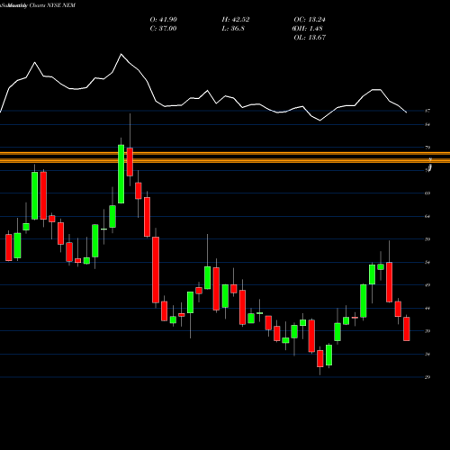This screenshot has width=450, height=450.
Task: Click the tallest green candlestick near 79
Action: 121,174
